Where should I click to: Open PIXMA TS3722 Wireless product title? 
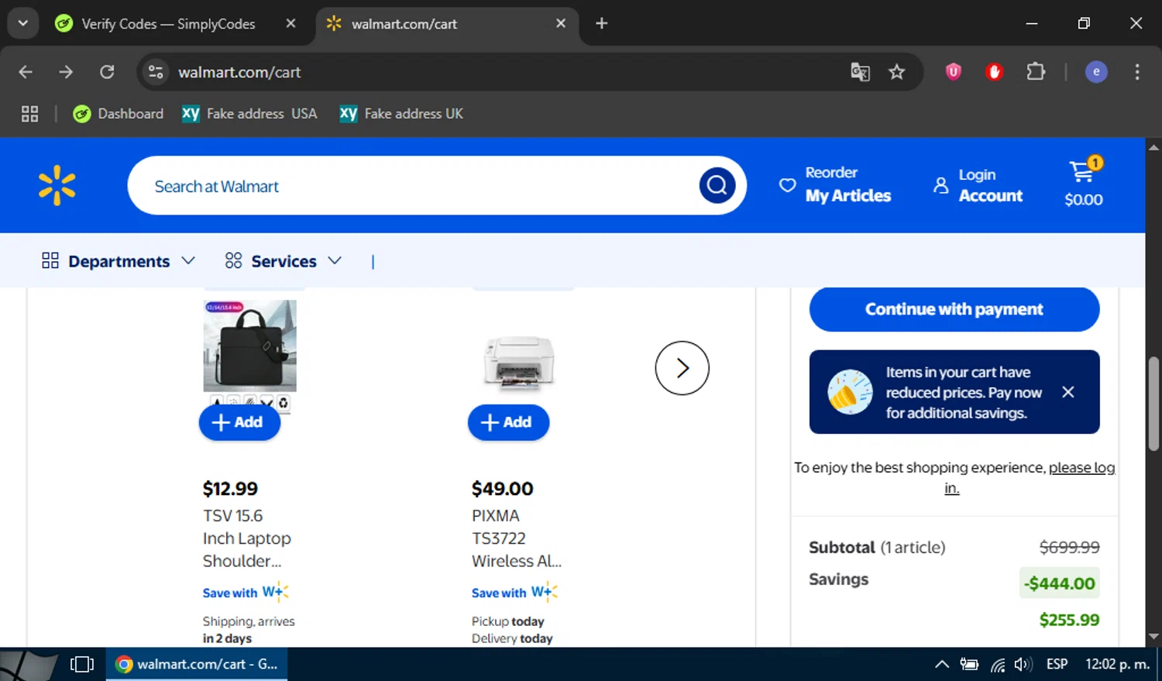pyautogui.click(x=517, y=538)
